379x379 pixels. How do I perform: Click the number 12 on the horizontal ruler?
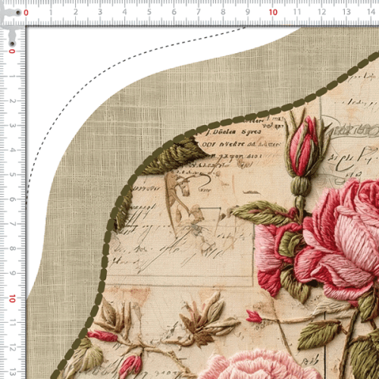321,12
